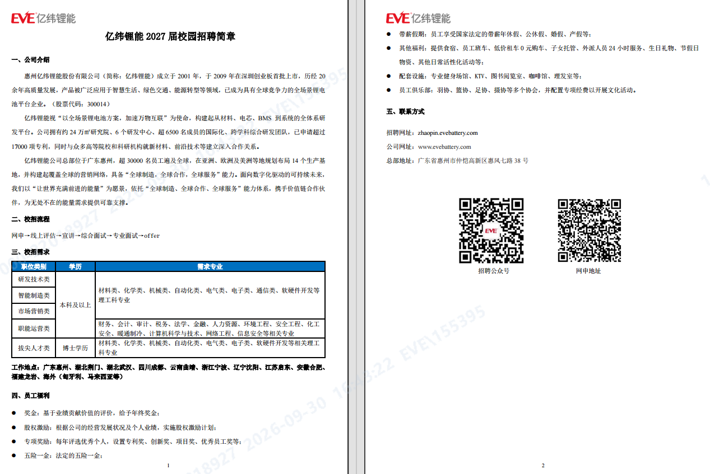Screen dimensions: 710x474
Task: Click the heading 五、联系方式
Action: click(405, 111)
